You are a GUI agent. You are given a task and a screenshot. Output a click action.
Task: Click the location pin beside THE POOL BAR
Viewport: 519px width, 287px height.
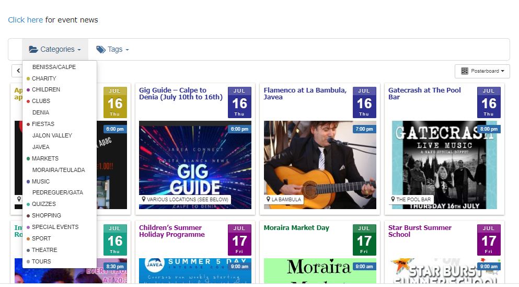pyautogui.click(x=393, y=199)
